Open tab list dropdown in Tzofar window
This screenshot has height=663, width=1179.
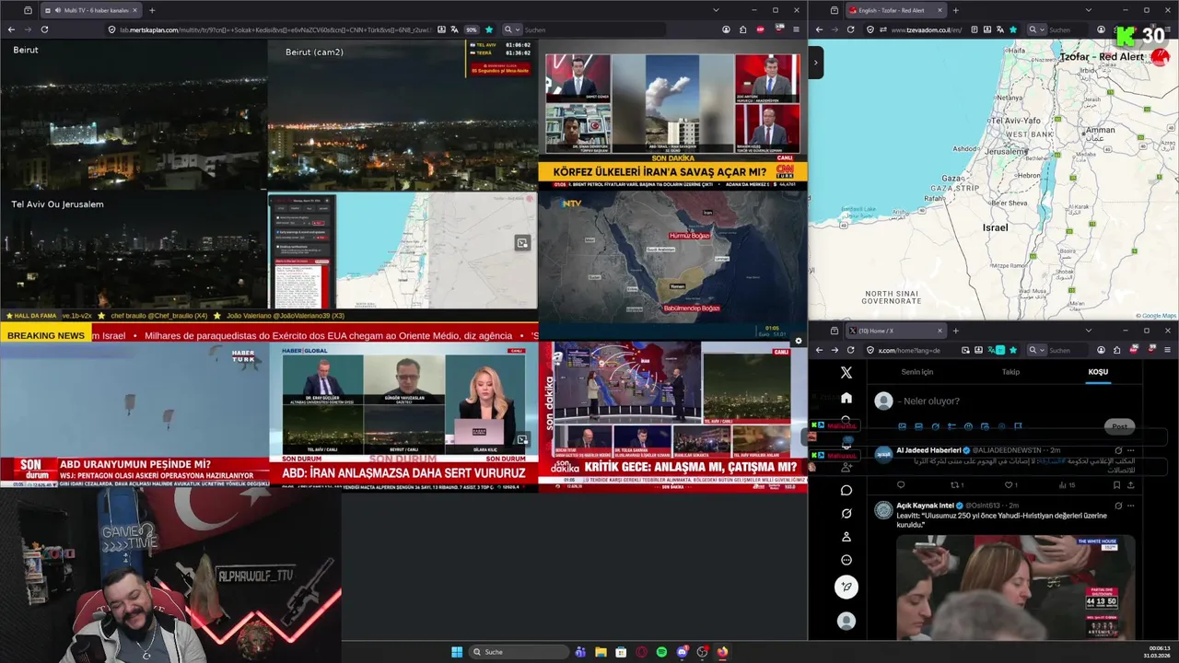[1088, 10]
